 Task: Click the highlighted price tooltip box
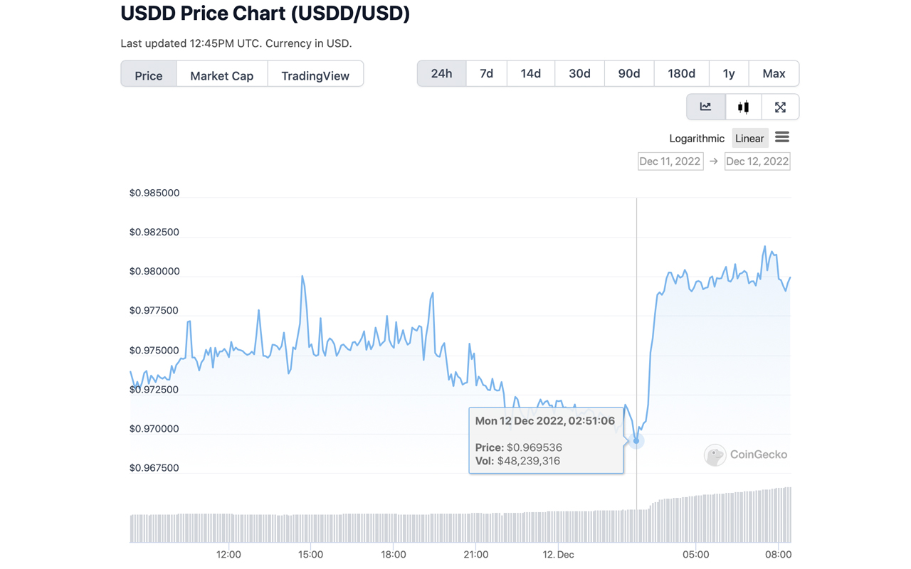pyautogui.click(x=546, y=440)
